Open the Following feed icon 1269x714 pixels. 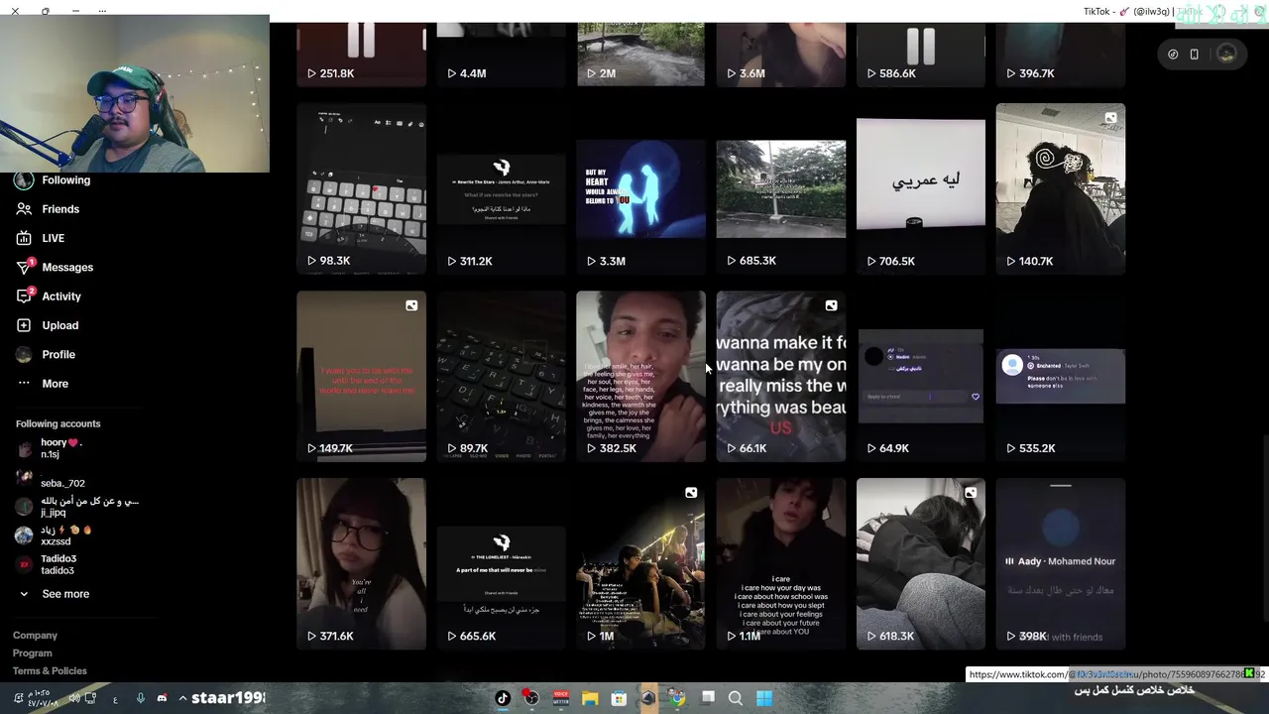(x=24, y=180)
